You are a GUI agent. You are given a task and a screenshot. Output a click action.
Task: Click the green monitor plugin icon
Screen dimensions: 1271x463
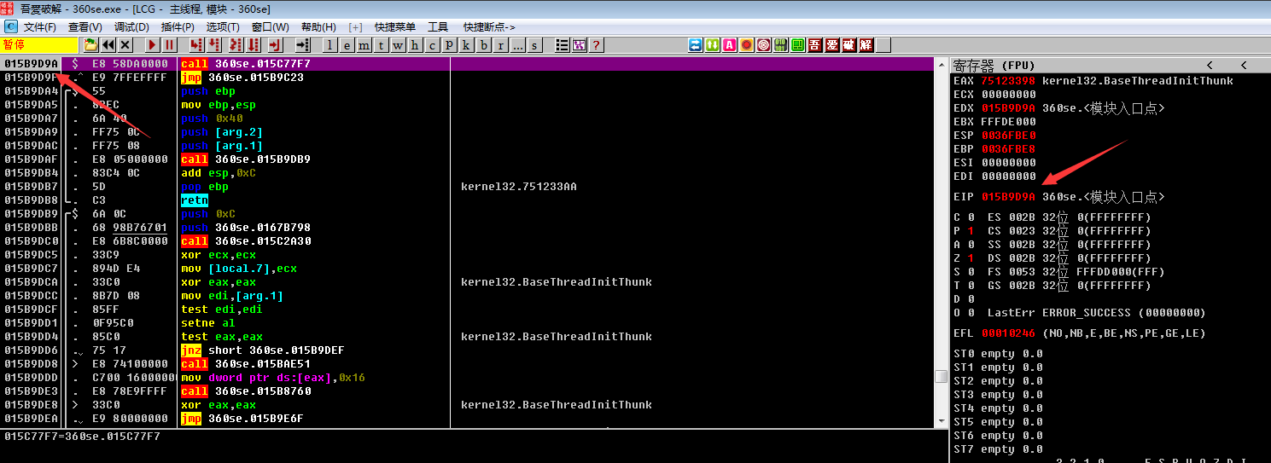pos(797,45)
